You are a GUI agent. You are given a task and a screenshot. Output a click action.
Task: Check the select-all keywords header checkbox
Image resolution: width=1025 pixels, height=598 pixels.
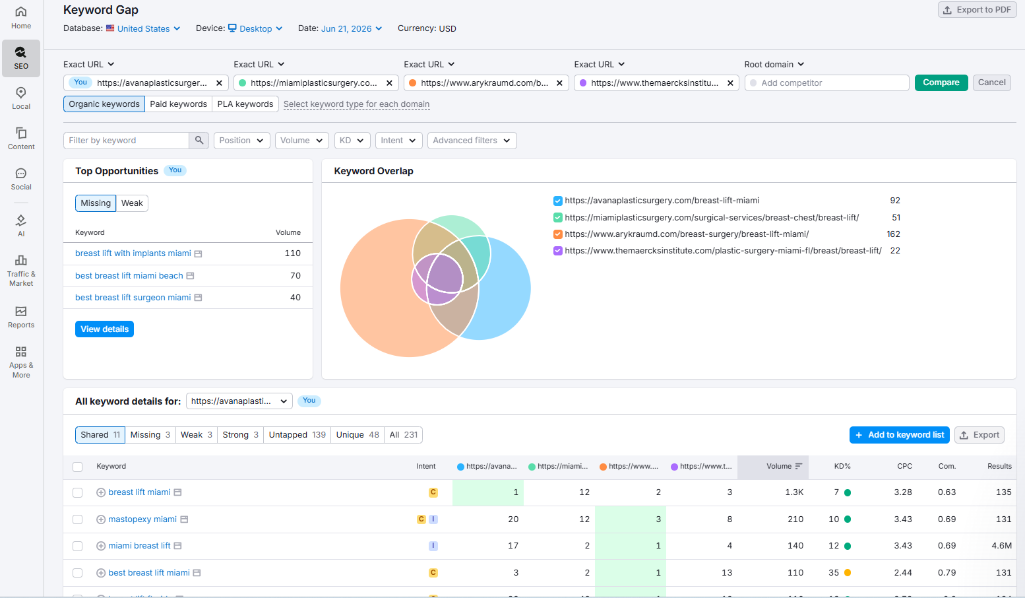click(78, 467)
